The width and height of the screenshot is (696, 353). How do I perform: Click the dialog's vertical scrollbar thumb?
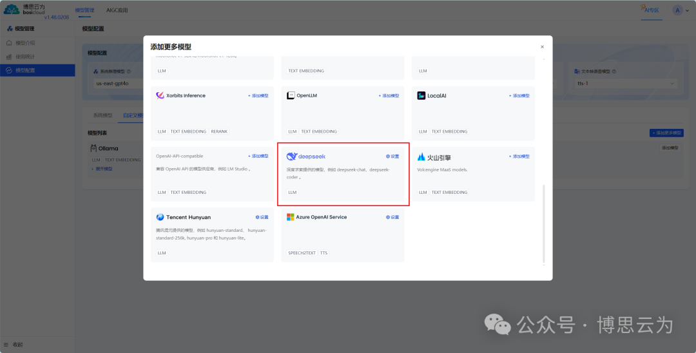pyautogui.click(x=544, y=224)
